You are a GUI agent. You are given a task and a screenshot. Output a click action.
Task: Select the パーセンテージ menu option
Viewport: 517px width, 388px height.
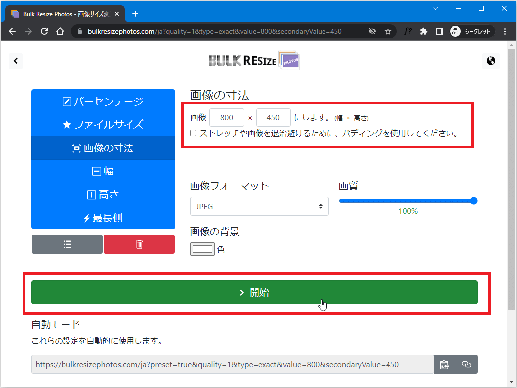point(103,101)
